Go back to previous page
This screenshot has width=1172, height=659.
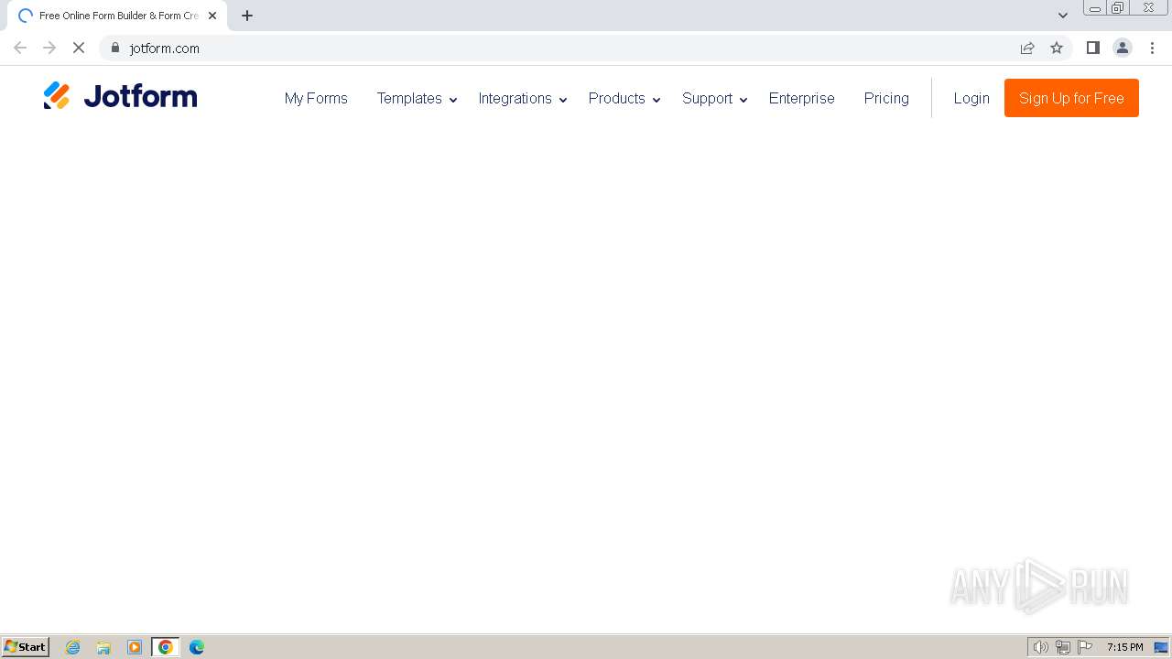[20, 48]
